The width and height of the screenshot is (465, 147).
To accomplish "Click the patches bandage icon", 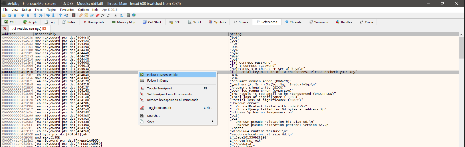I will coord(81,16).
